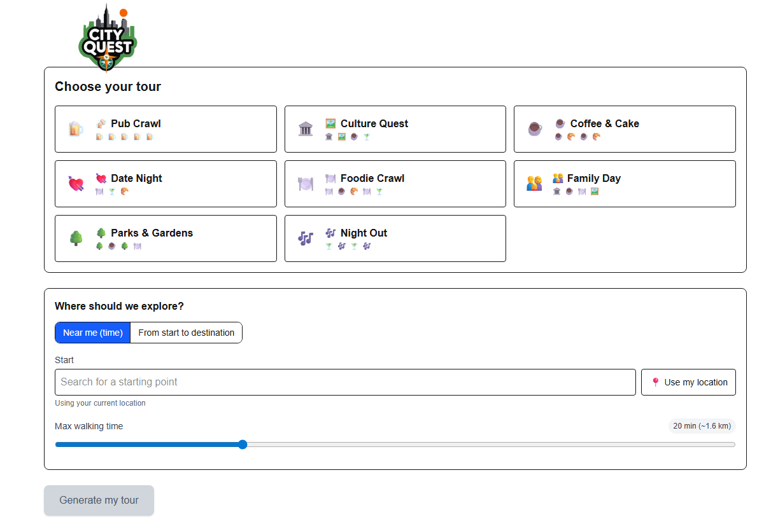The image size is (764, 531).
Task: Click the Use my location button
Action: (688, 382)
